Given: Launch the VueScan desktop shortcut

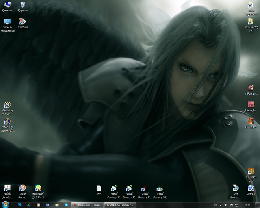Looking at the screenshot, I should (x=23, y=23).
